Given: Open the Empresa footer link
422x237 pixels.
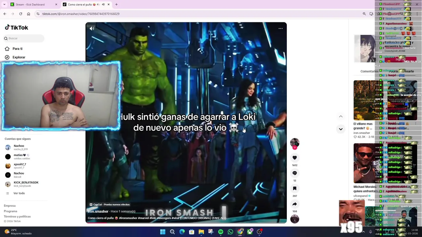Looking at the screenshot, I should (x=10, y=206).
